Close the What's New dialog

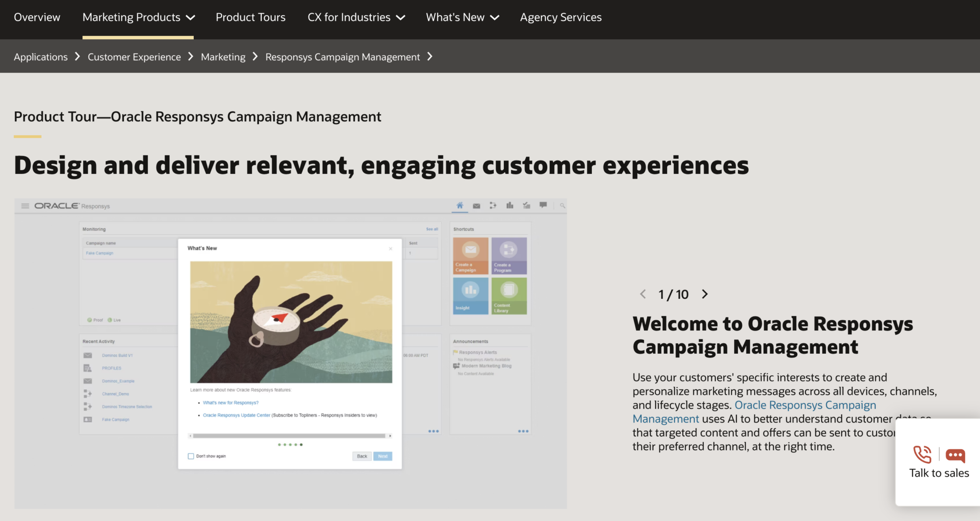click(x=390, y=249)
